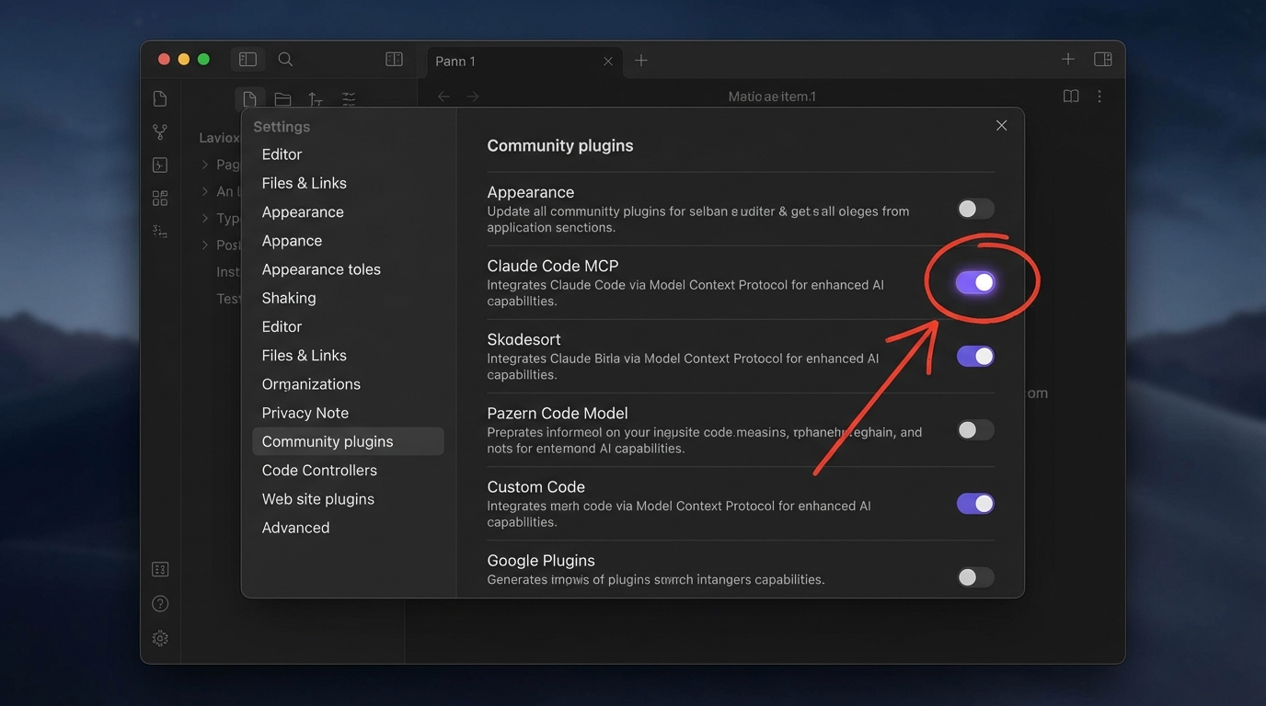Click the filter sliders icon in panel header

[349, 98]
